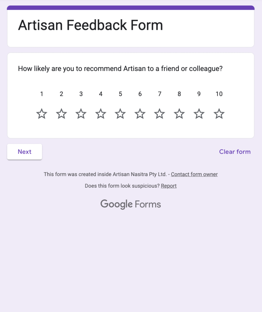Rate 7 stars for recommendation likelihood
The height and width of the screenshot is (312, 262).
pos(160,114)
